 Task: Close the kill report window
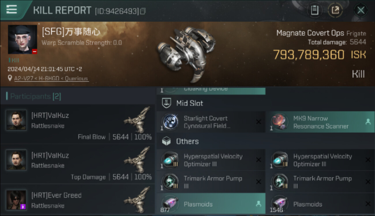point(361,10)
